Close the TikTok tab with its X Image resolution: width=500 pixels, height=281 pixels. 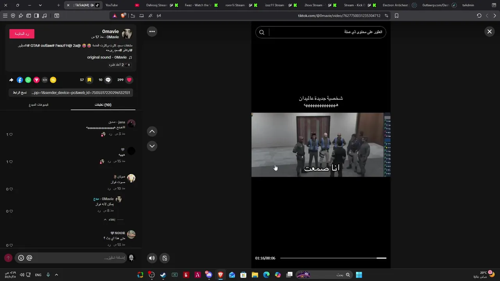pos(68,5)
